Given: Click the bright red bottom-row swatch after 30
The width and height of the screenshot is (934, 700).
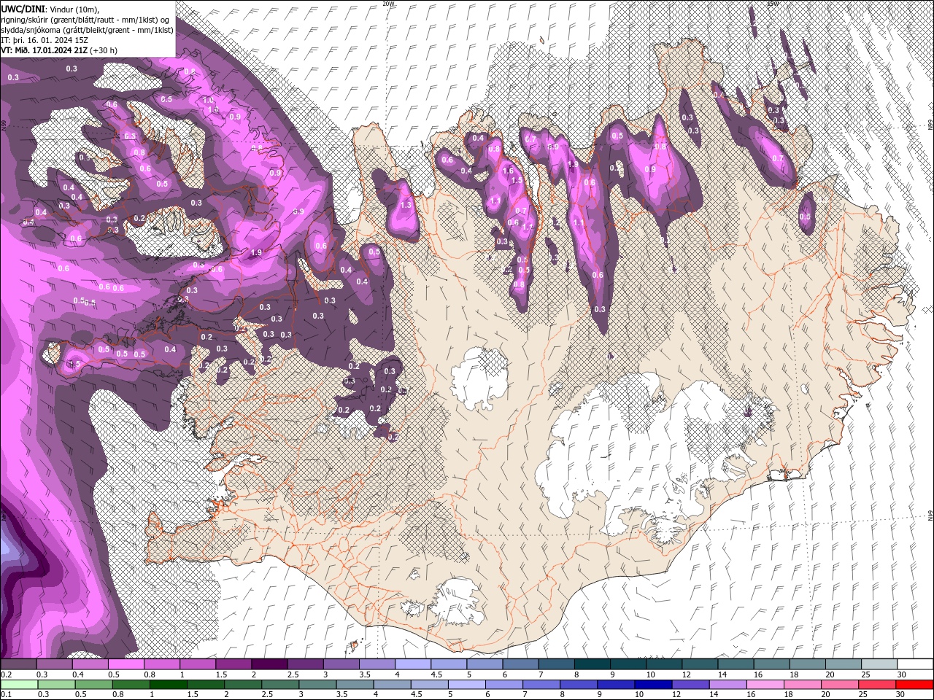Looking at the screenshot, I should point(915,685).
